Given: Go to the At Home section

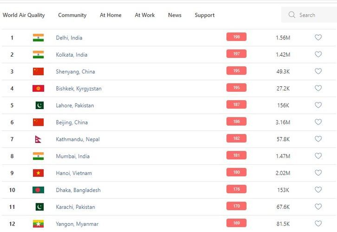Looking at the screenshot, I should [x=110, y=15].
